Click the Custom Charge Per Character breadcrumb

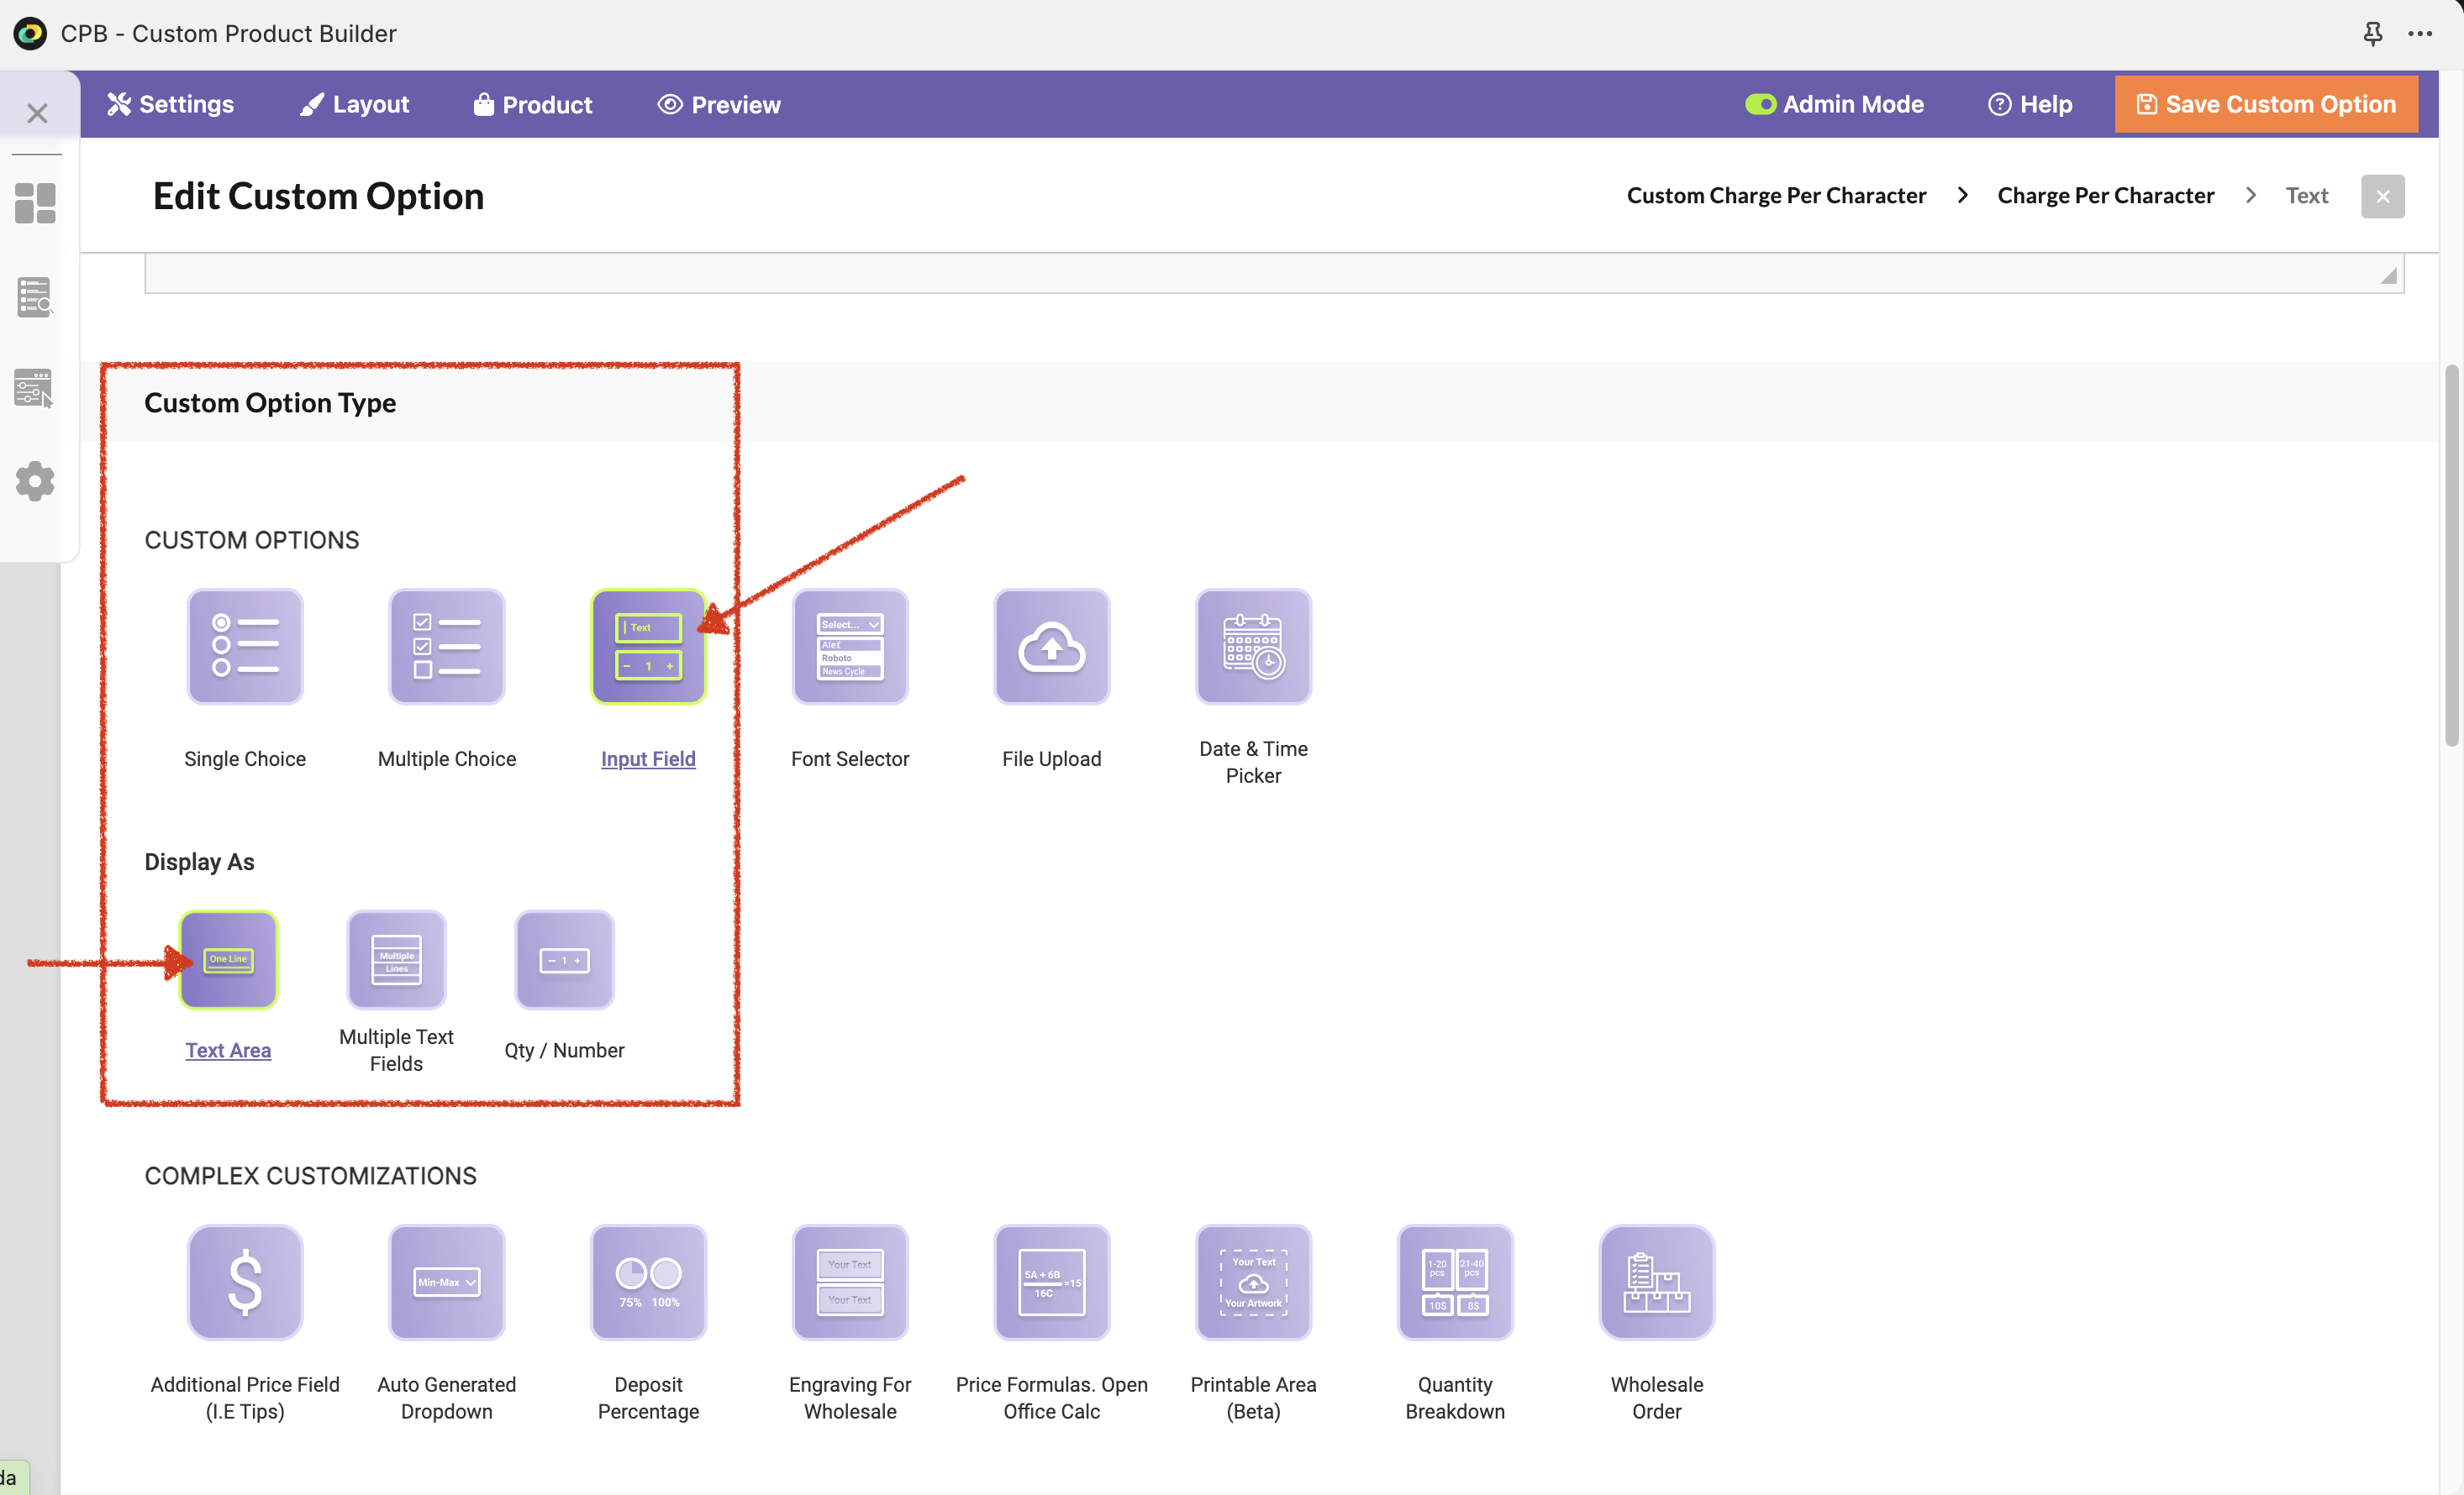tap(1776, 196)
